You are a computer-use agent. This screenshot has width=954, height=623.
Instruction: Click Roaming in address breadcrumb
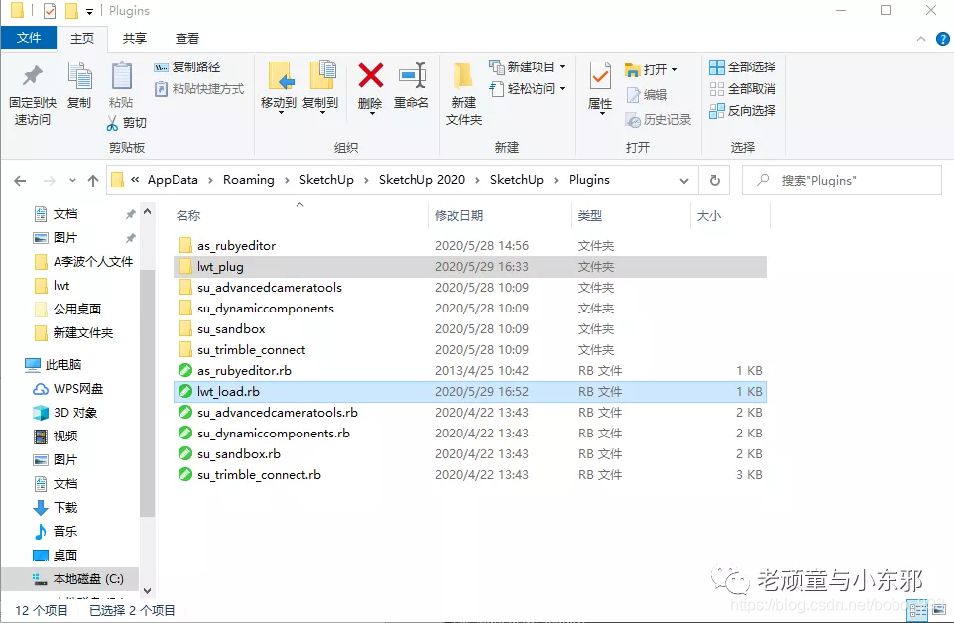pyautogui.click(x=248, y=180)
